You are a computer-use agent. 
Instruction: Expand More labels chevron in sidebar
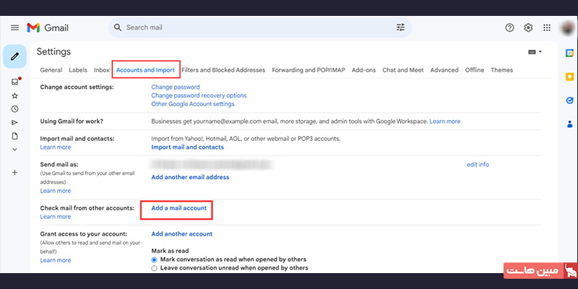coord(14,150)
